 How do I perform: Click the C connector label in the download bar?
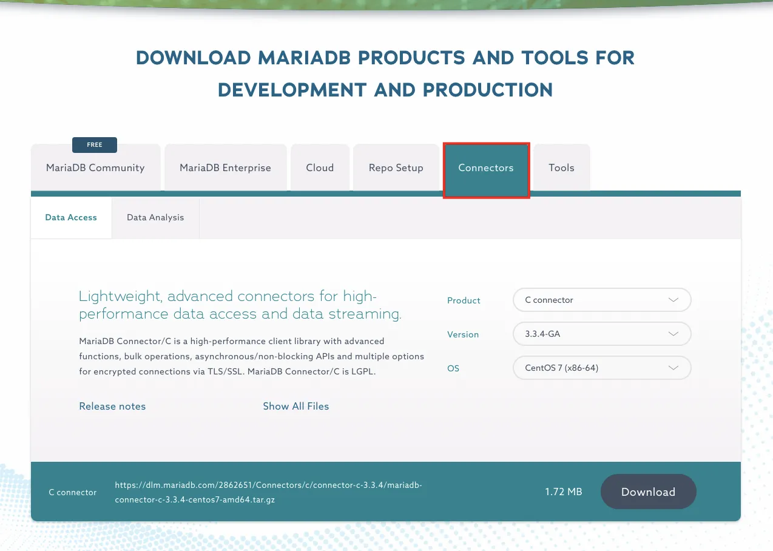(73, 492)
